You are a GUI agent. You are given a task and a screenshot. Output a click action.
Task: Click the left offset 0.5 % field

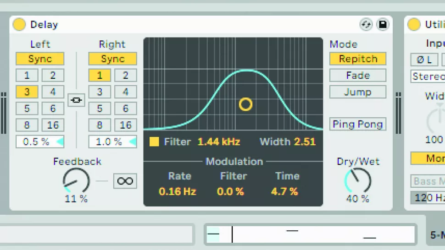tap(37, 142)
